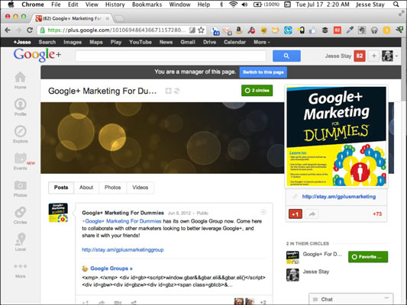
Task: Switch to the About tab
Action: pos(86,188)
